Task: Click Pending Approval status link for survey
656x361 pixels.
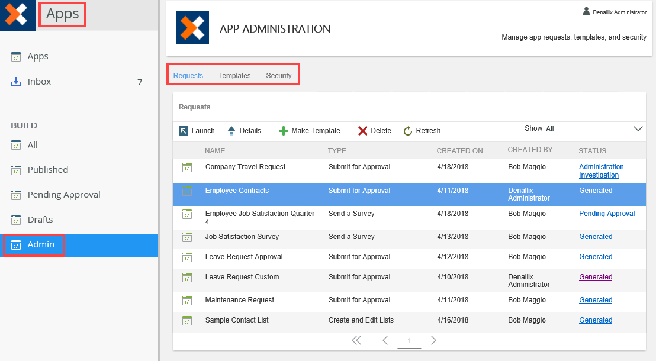Action: [x=606, y=214]
